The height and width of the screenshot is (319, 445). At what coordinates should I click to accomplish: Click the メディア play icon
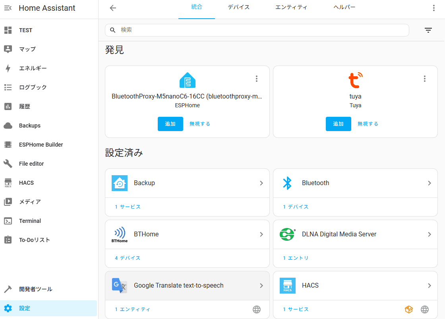(x=8, y=202)
